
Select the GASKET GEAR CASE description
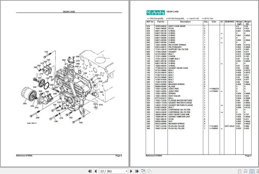pyautogui.click(x=178, y=68)
